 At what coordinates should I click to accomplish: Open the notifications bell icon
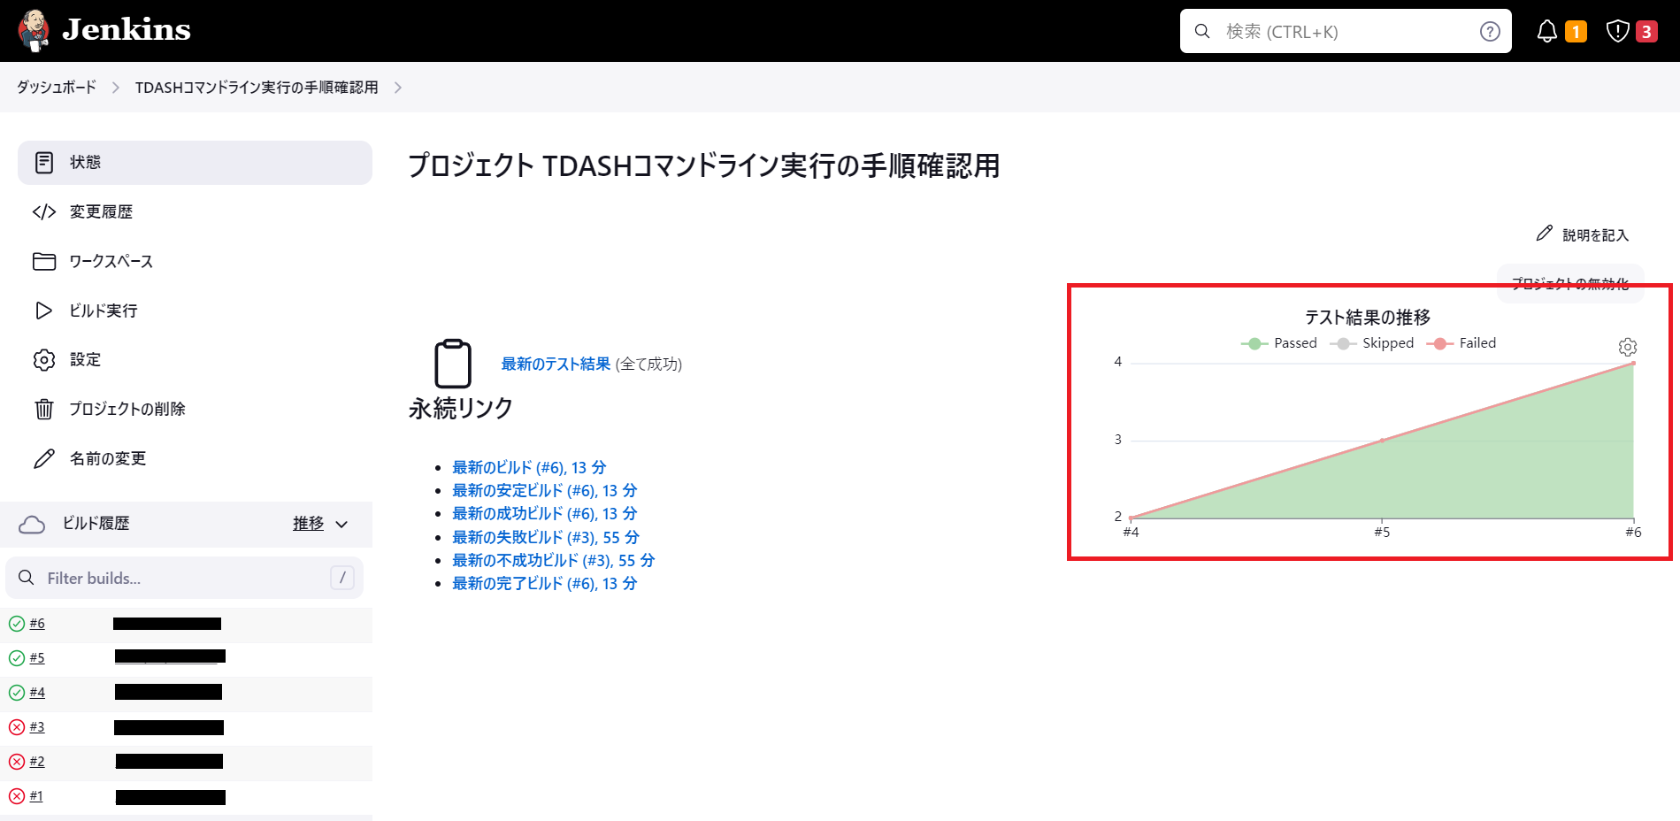tap(1546, 32)
